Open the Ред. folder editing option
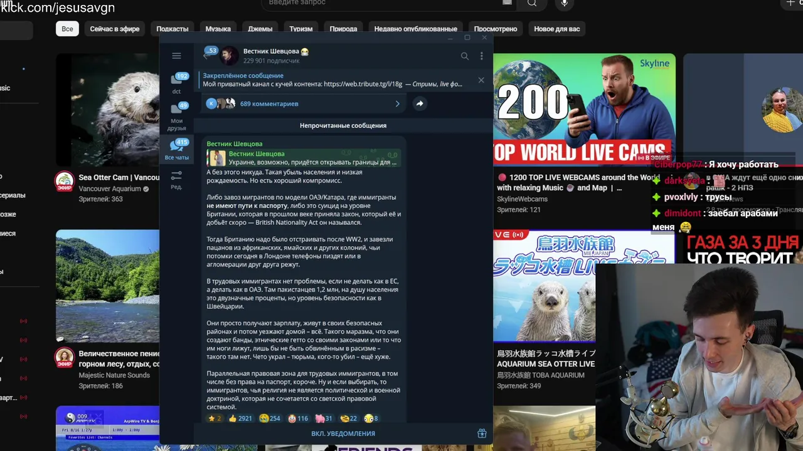 point(177,180)
